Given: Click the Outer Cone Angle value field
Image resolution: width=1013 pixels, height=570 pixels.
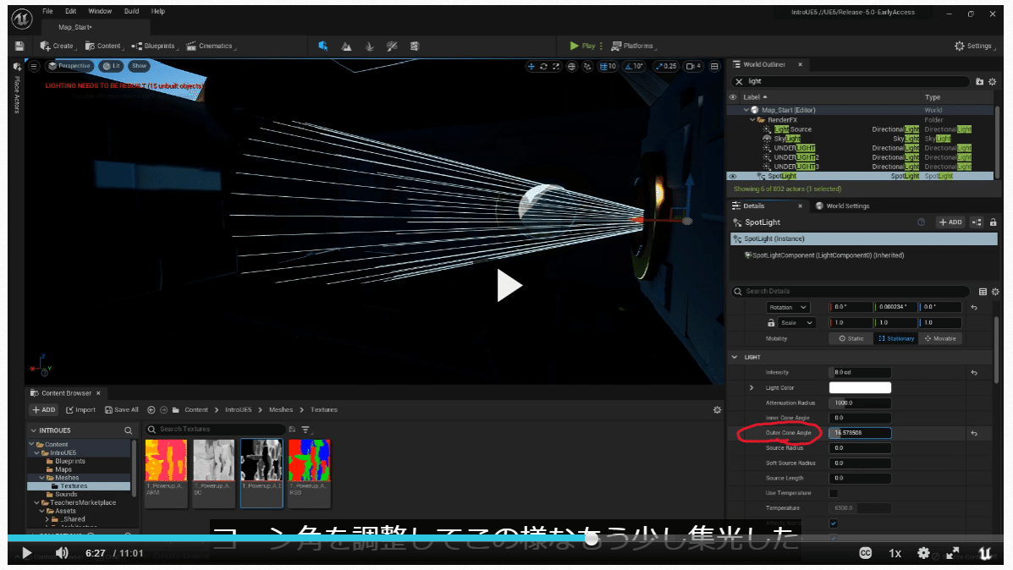Looking at the screenshot, I should pyautogui.click(x=860, y=433).
